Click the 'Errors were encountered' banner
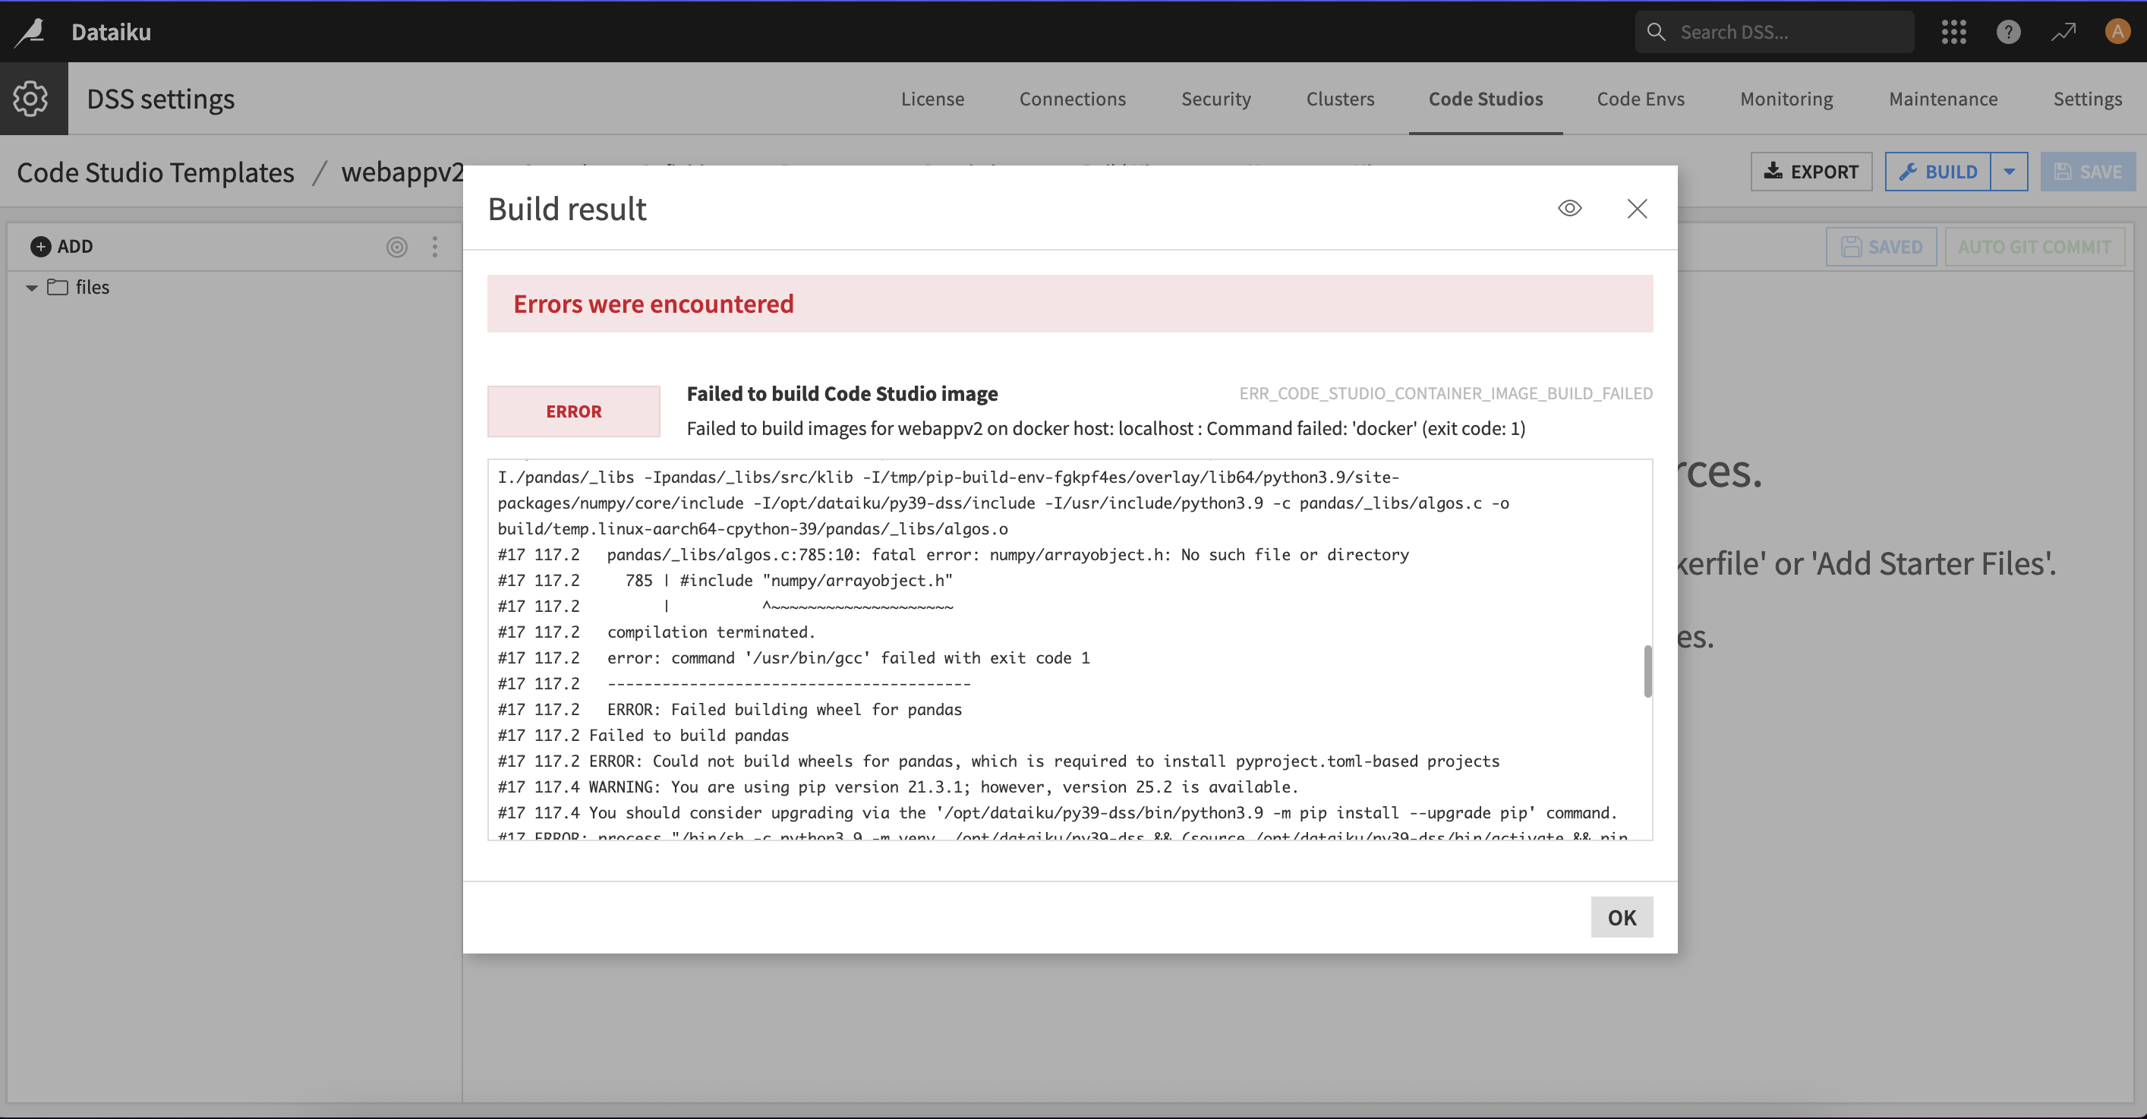The height and width of the screenshot is (1119, 2147). (x=1070, y=304)
